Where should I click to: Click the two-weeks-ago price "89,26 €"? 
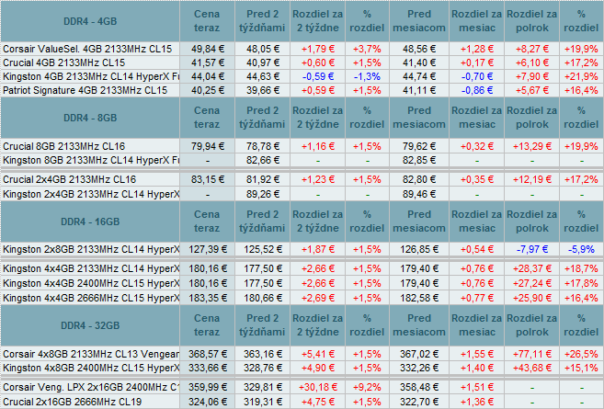(x=263, y=194)
